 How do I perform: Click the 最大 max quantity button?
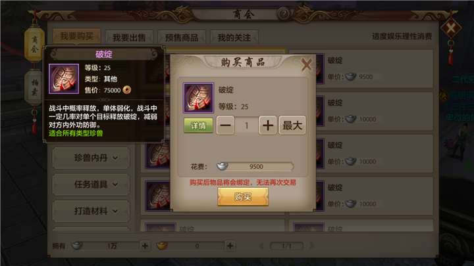click(x=292, y=125)
